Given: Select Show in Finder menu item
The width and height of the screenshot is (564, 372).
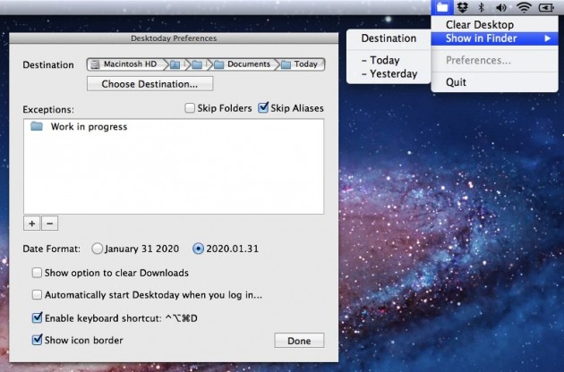Looking at the screenshot, I should coord(494,38).
